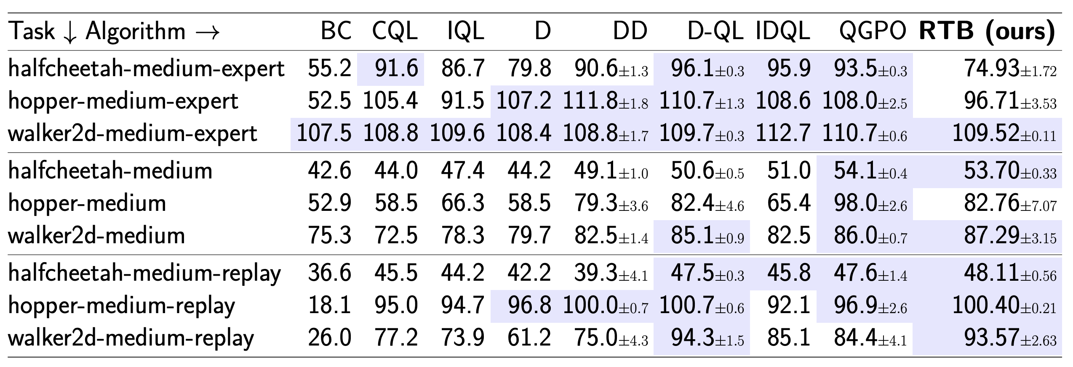Select the 84.4±4.1 QGPO value
The image size is (1073, 367).
tap(870, 338)
